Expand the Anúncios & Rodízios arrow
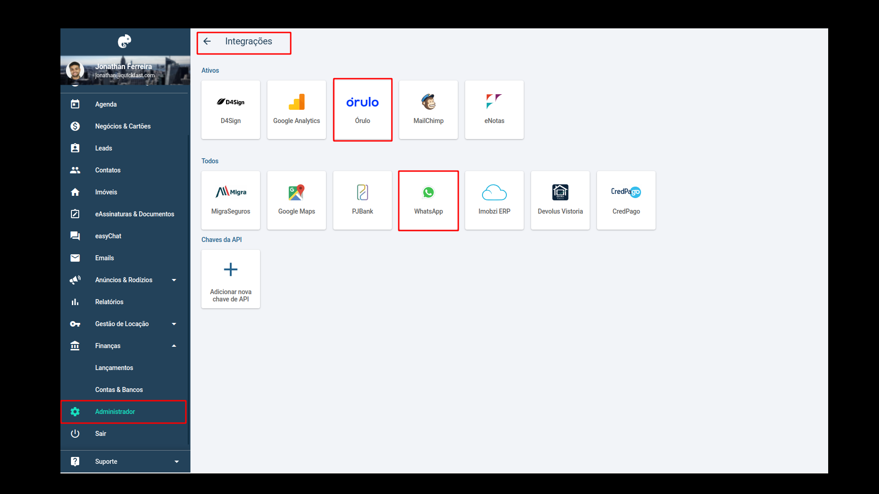Image resolution: width=879 pixels, height=494 pixels. (x=174, y=280)
